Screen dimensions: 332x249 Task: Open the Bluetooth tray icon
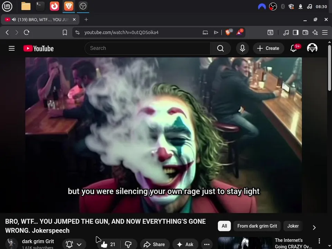(x=283, y=7)
